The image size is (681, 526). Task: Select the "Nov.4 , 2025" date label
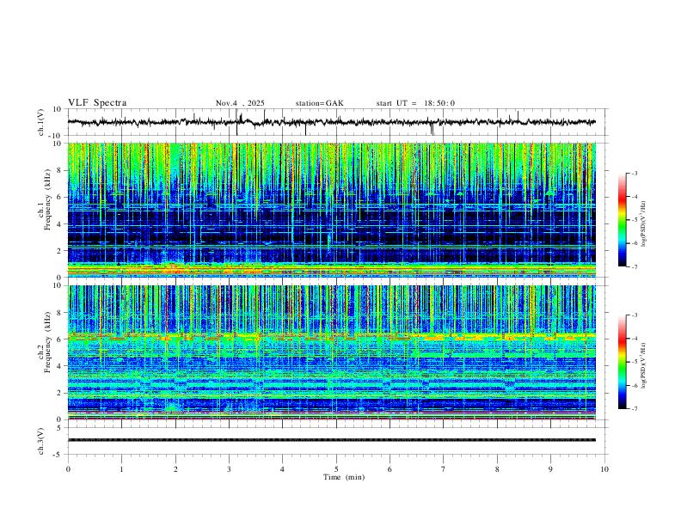point(240,103)
